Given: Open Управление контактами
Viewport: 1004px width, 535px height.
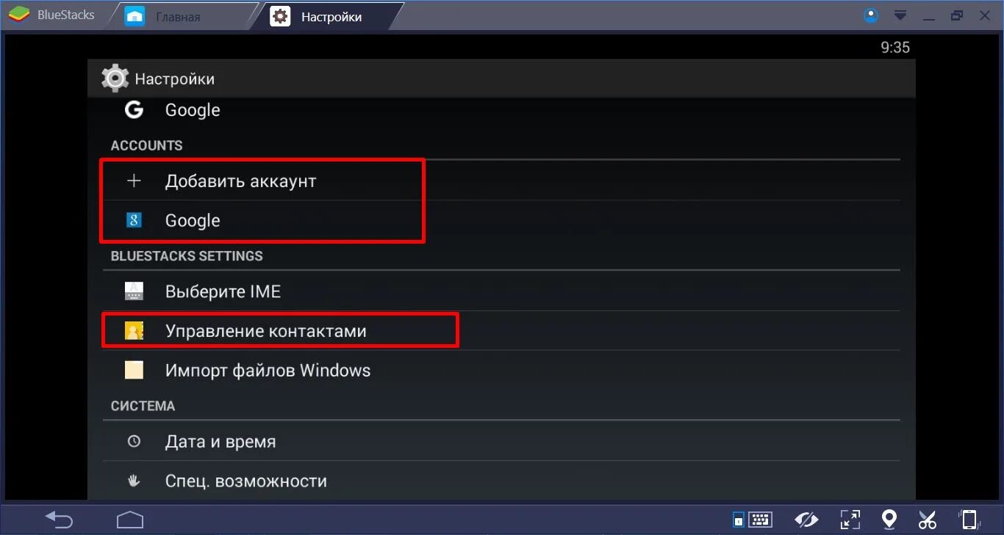Looking at the screenshot, I should 501,331.
